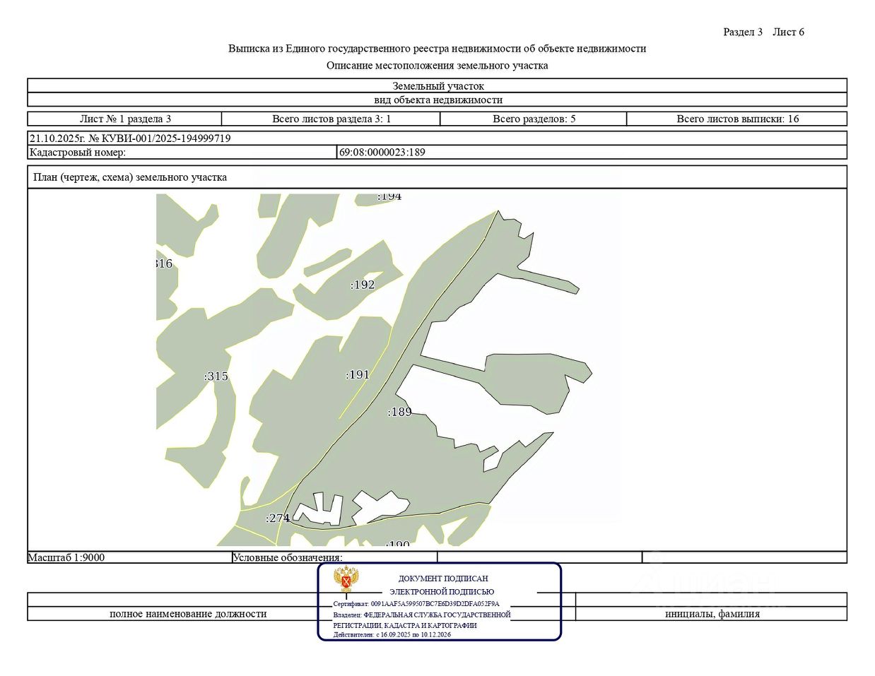This screenshot has height=676, width=875.
Task: Select parcel label :274 near the bottom
Action: pos(278,518)
